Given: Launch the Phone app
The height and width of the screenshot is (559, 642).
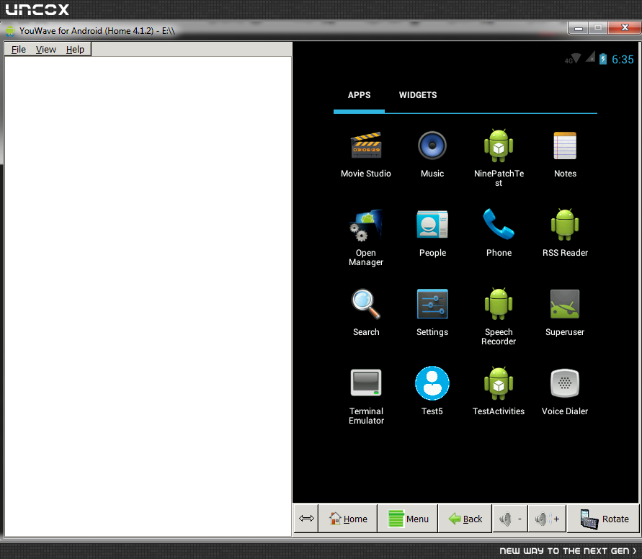Looking at the screenshot, I should click(499, 233).
